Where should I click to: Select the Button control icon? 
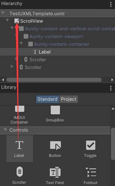pyautogui.click(x=55, y=146)
